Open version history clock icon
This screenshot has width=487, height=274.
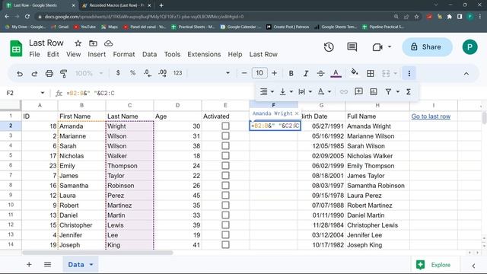(329, 47)
